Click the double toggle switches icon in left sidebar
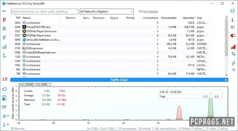Screen dimensions: 238x131 click(x=4, y=98)
